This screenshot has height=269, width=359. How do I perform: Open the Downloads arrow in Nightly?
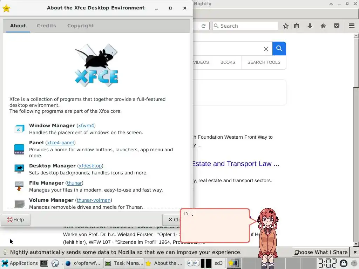tap(310, 26)
